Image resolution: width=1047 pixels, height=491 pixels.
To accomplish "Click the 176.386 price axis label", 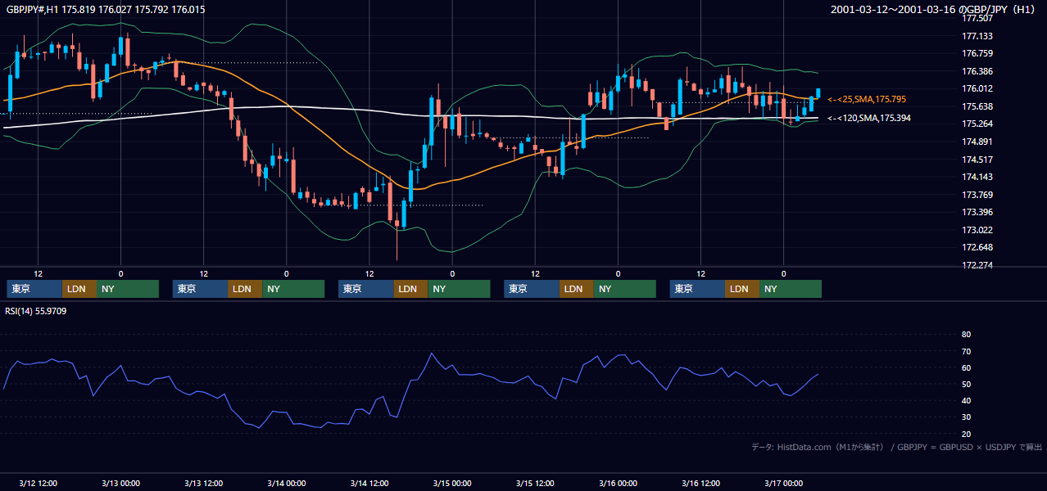I will tap(977, 71).
